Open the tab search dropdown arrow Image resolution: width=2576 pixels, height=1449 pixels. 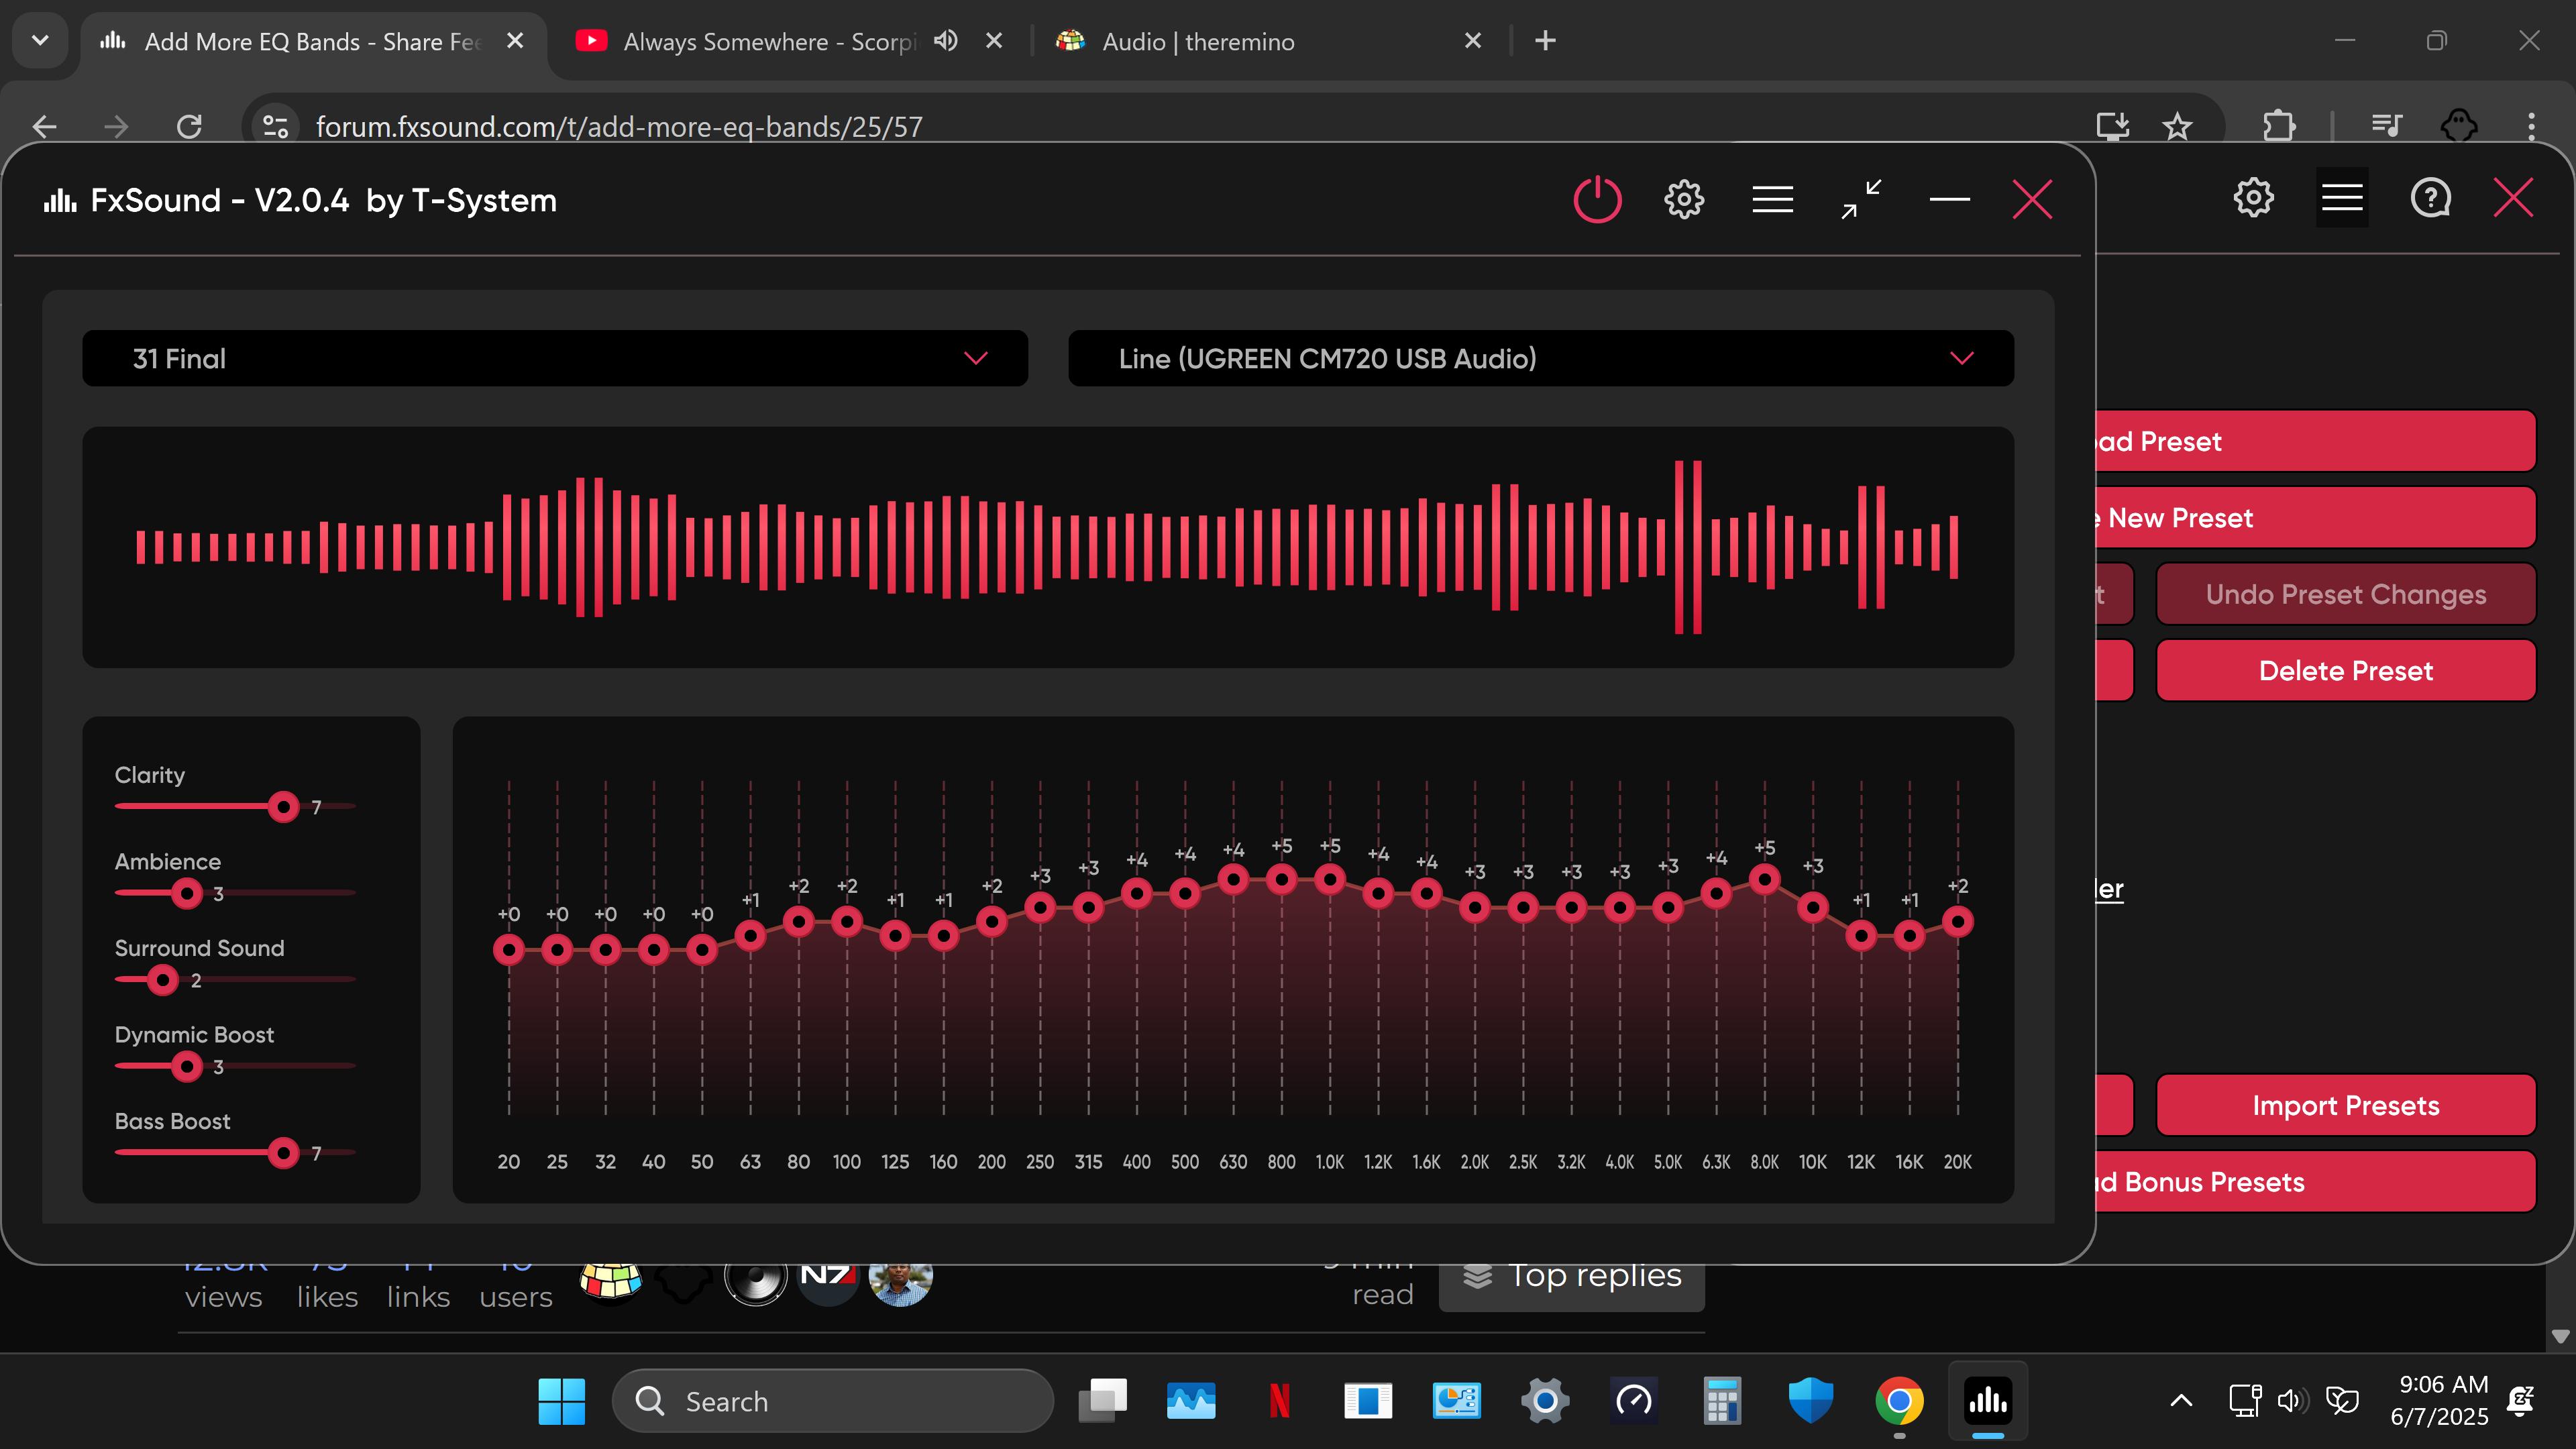point(40,41)
